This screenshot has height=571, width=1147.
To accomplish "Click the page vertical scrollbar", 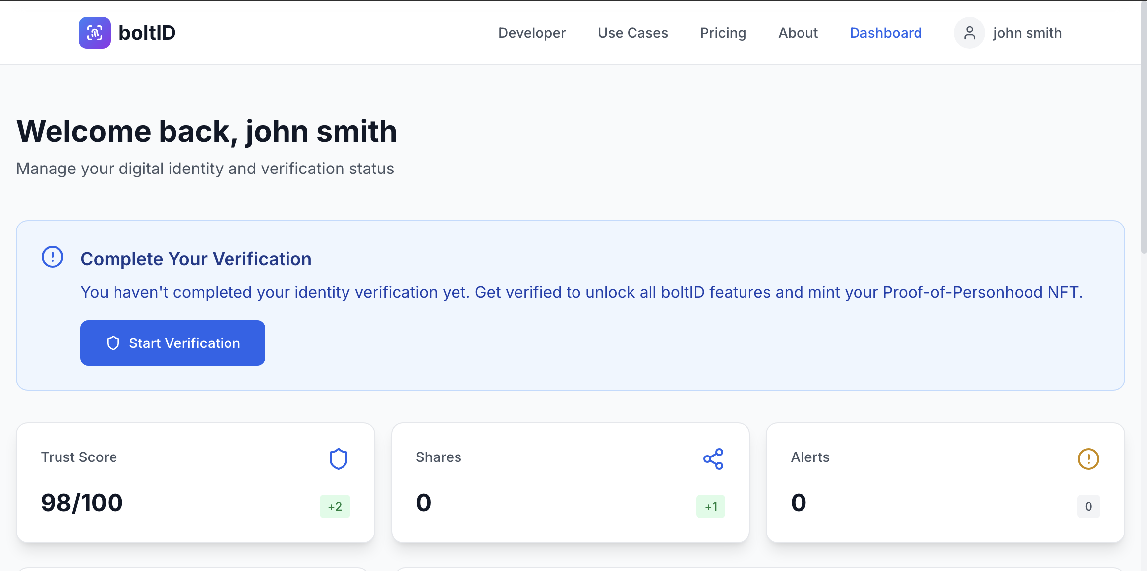I will (x=1144, y=149).
